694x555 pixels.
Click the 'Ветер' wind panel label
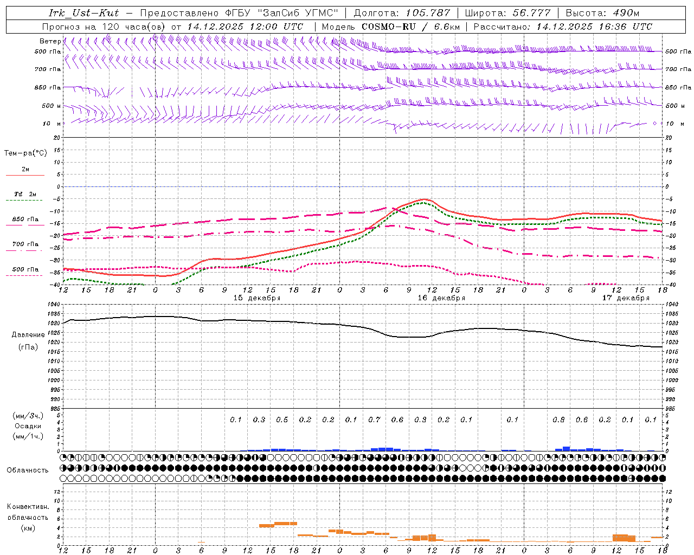50,41
